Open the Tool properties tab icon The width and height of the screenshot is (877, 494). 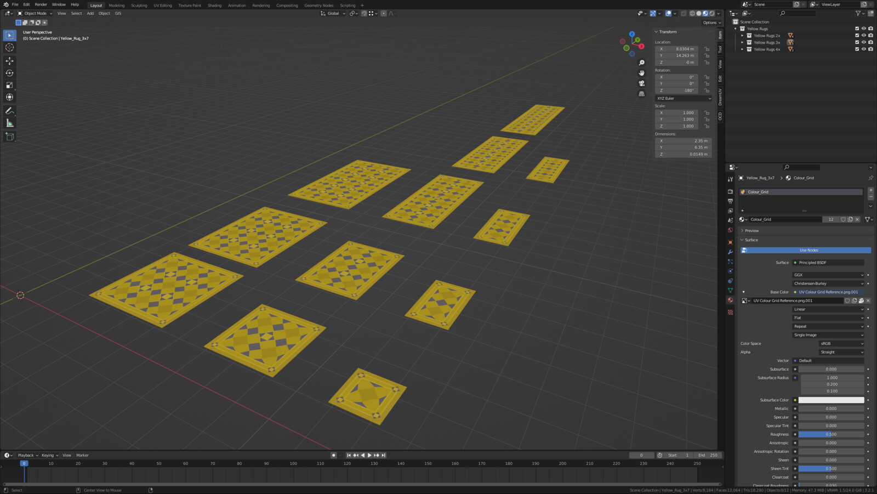pos(730,179)
